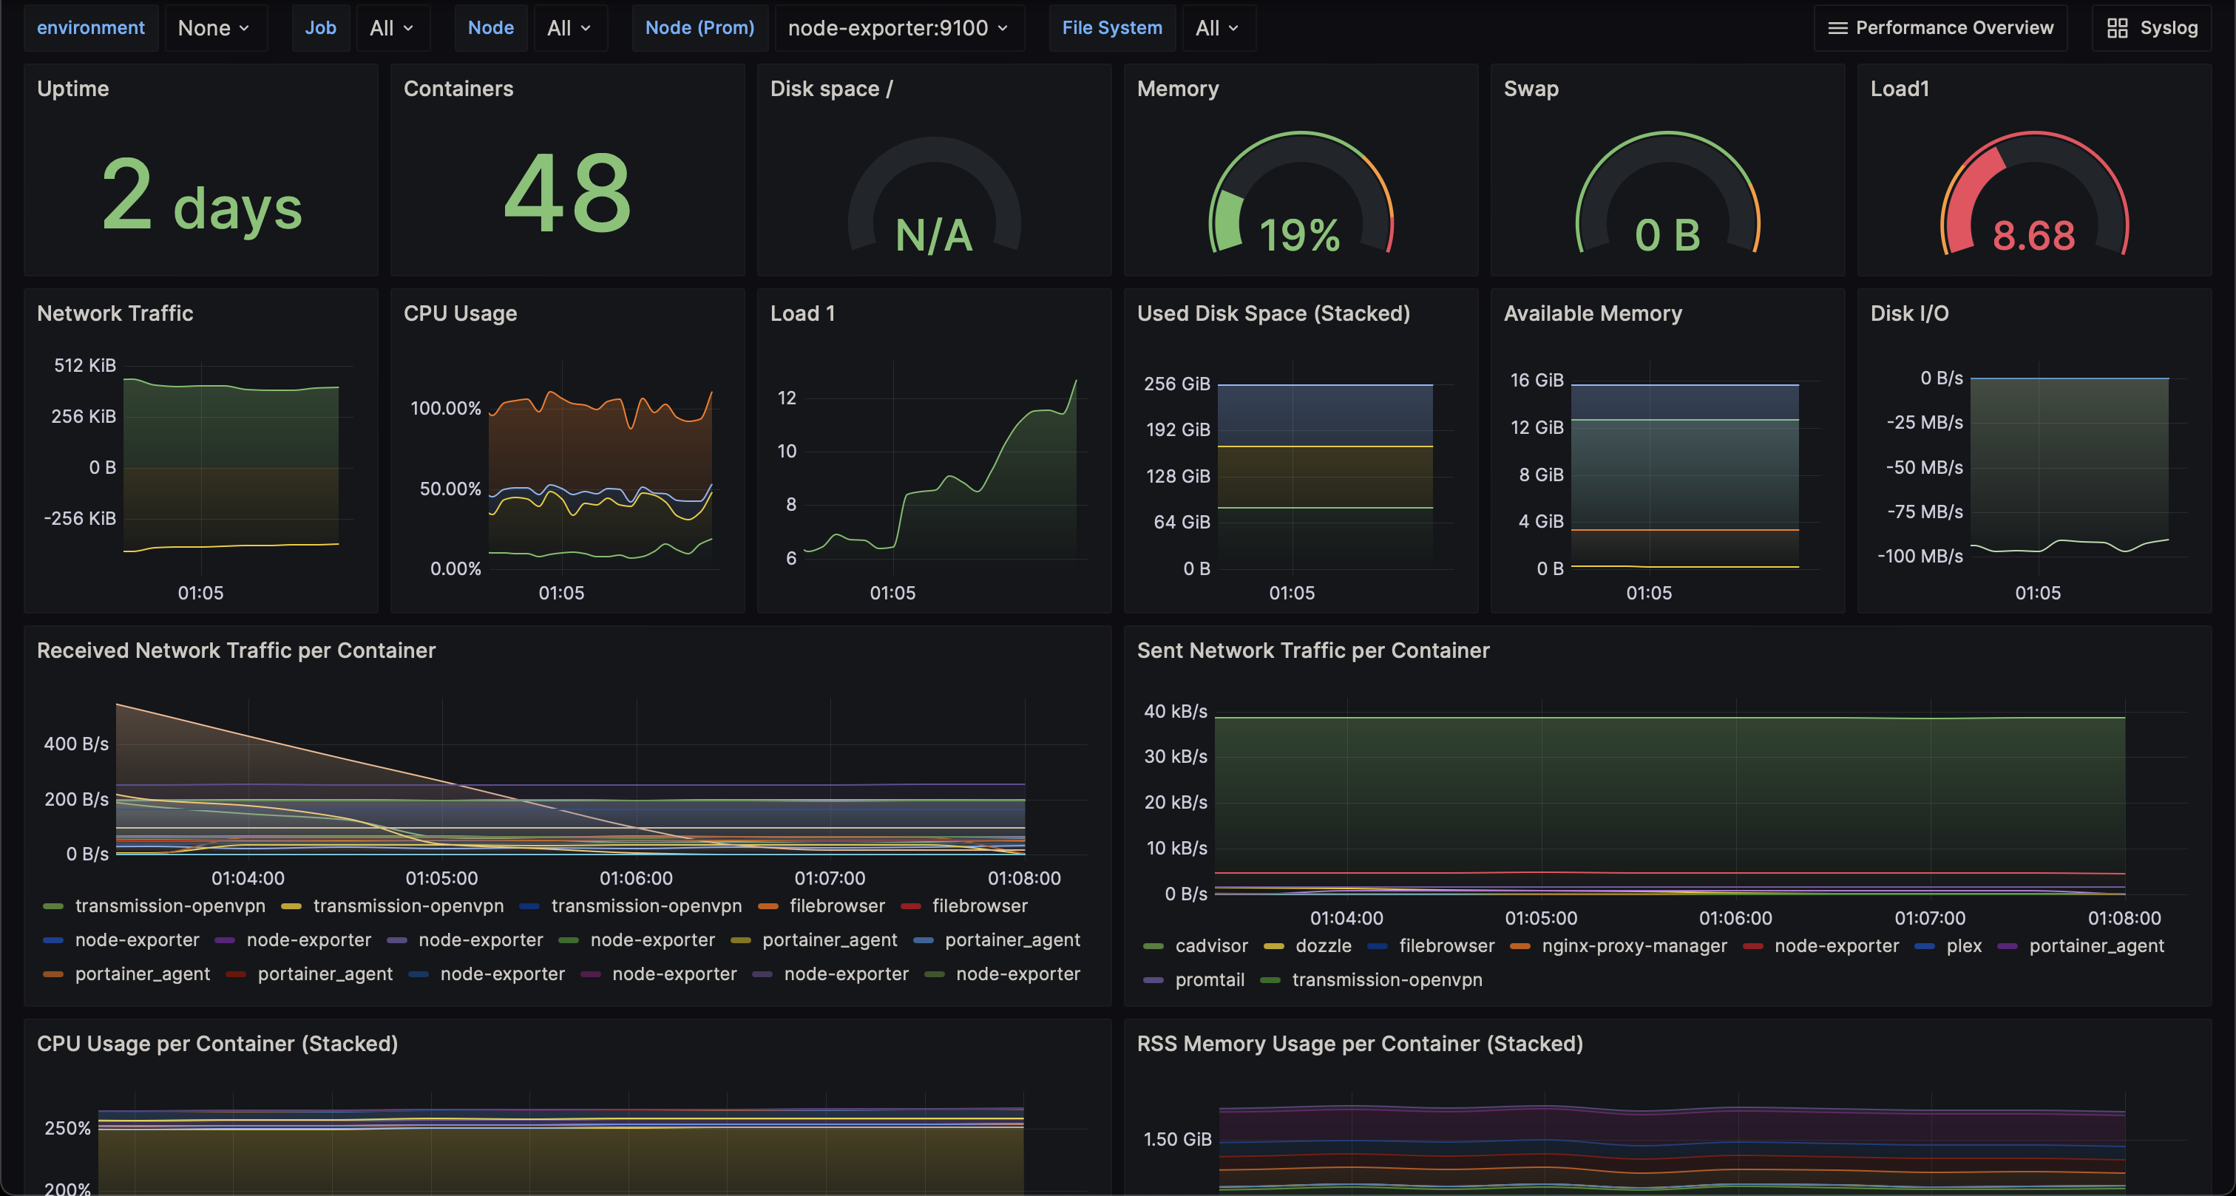The height and width of the screenshot is (1196, 2236).
Task: Click the dozzle legend color swatch
Action: point(1273,946)
